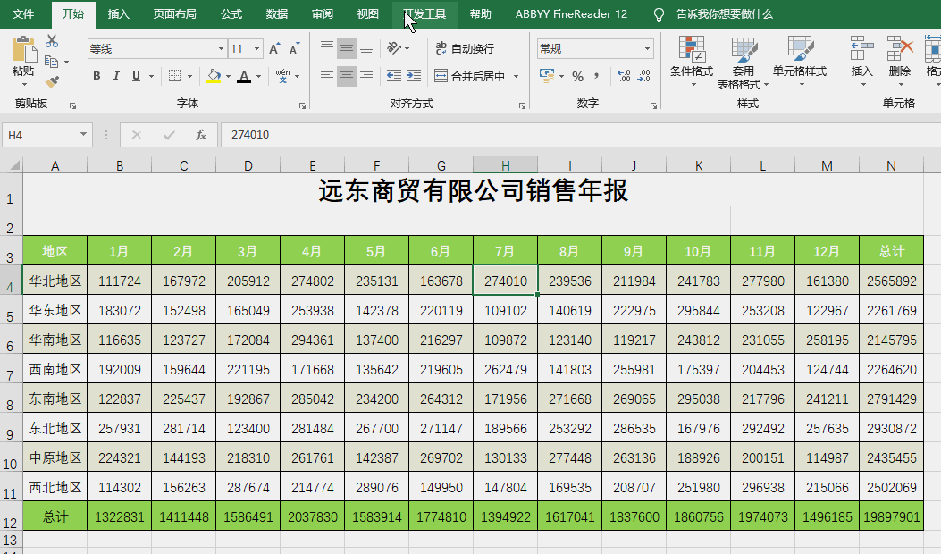Click the 插入 cells button

pyautogui.click(x=861, y=63)
